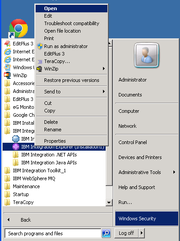
Task: Expand the Administrative Tools submenu arrow
Action: click(174, 172)
